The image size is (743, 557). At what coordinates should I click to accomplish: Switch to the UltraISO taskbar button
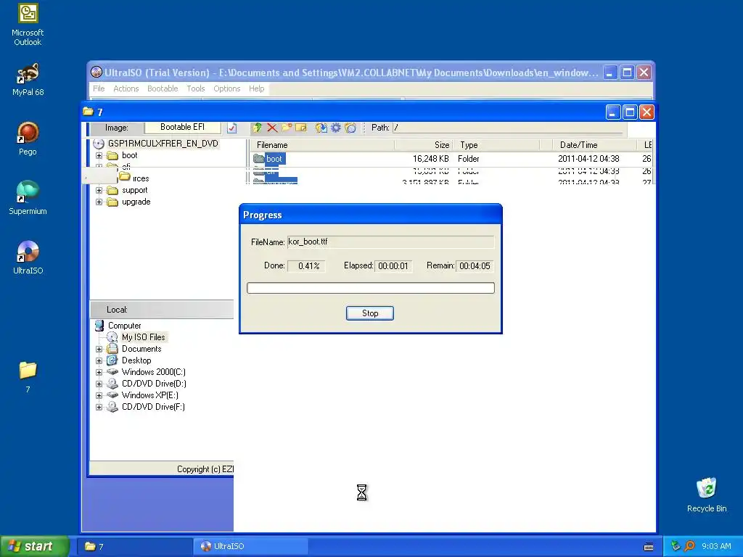point(251,546)
